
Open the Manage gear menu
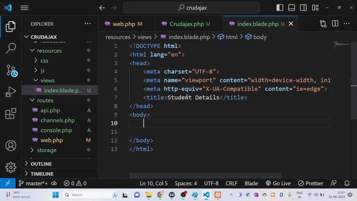coord(11,167)
